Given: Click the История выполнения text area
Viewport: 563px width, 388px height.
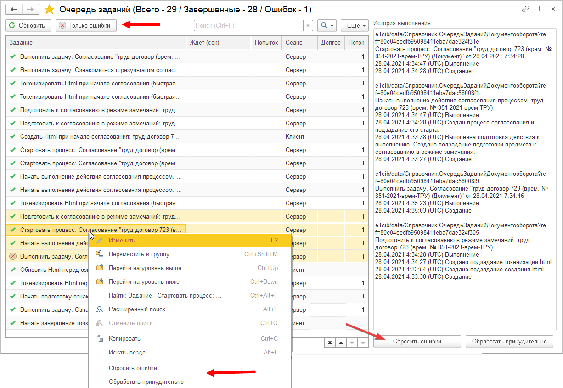Looking at the screenshot, I should tap(465, 180).
